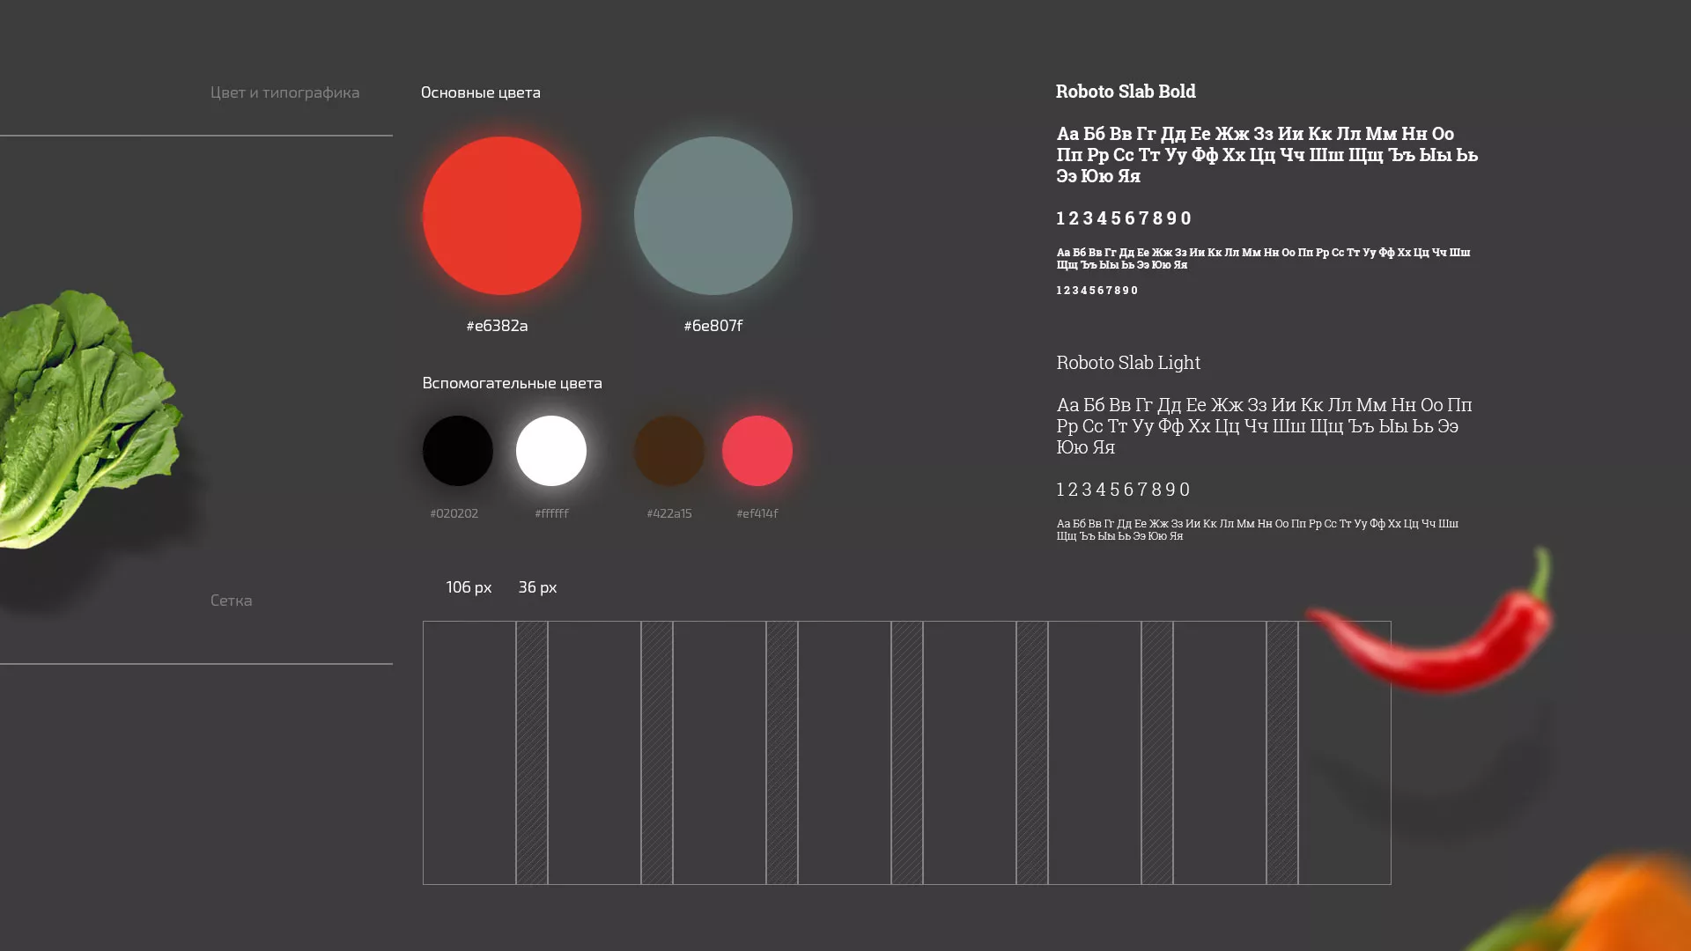Select the Roboto Slab Light title
1691x951 pixels.
(1127, 363)
